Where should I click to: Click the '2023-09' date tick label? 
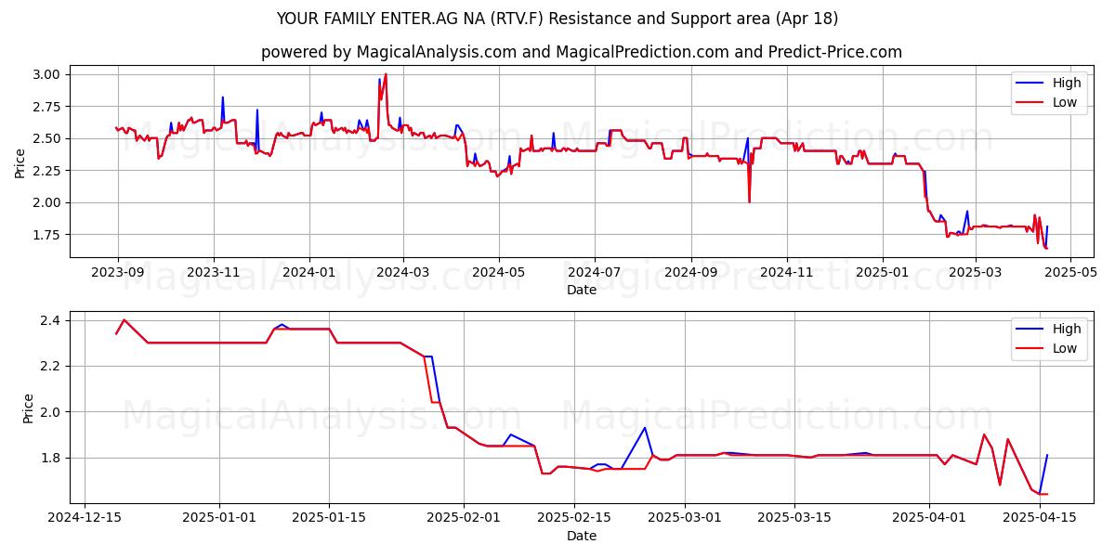(x=117, y=274)
